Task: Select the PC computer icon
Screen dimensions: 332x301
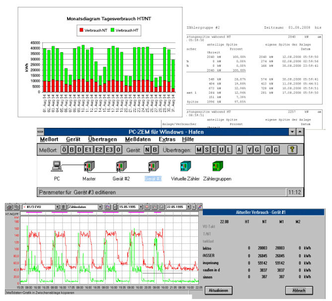Action: [57, 166]
